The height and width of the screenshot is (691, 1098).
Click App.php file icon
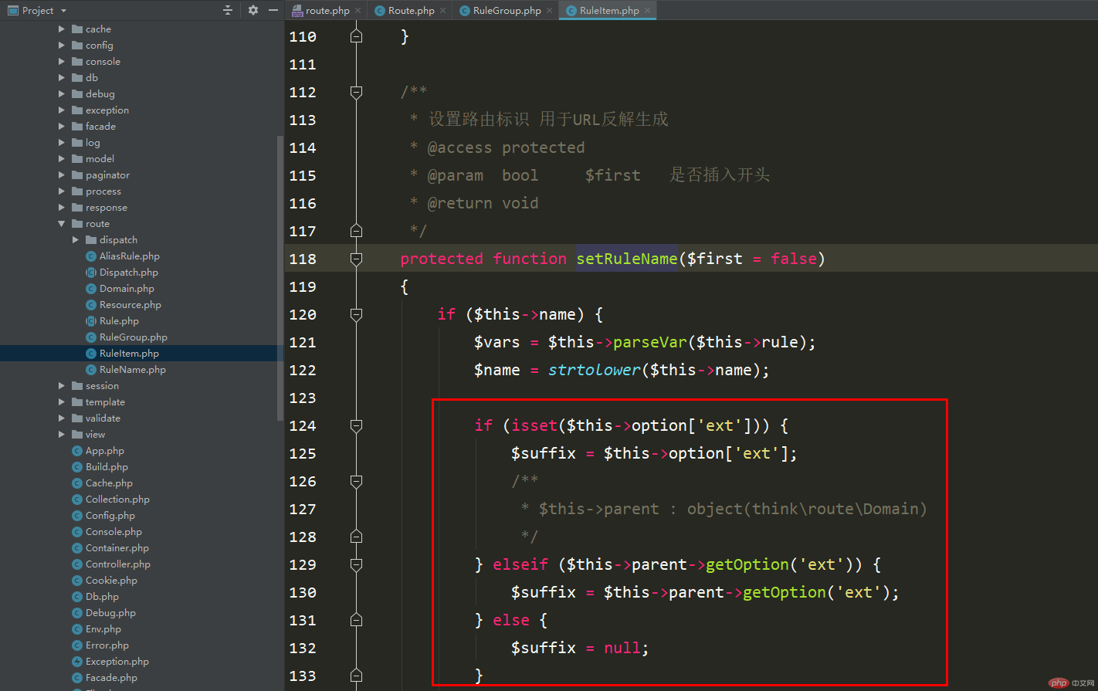pyautogui.click(x=77, y=451)
